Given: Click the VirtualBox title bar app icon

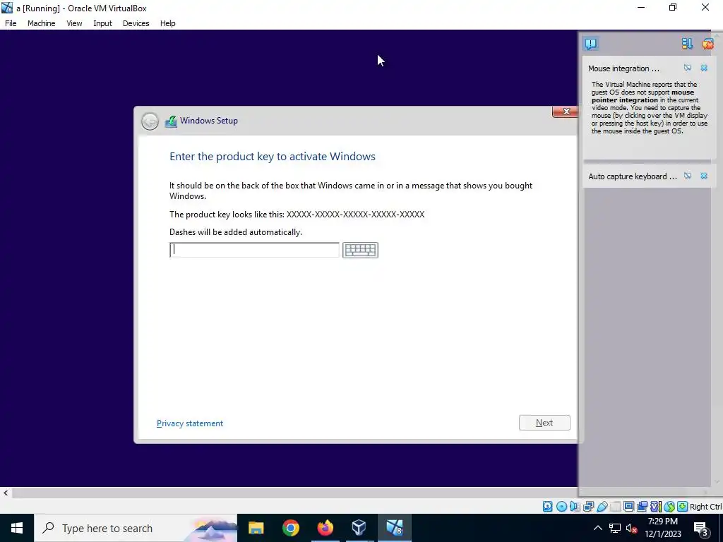Looking at the screenshot, I should [7, 8].
